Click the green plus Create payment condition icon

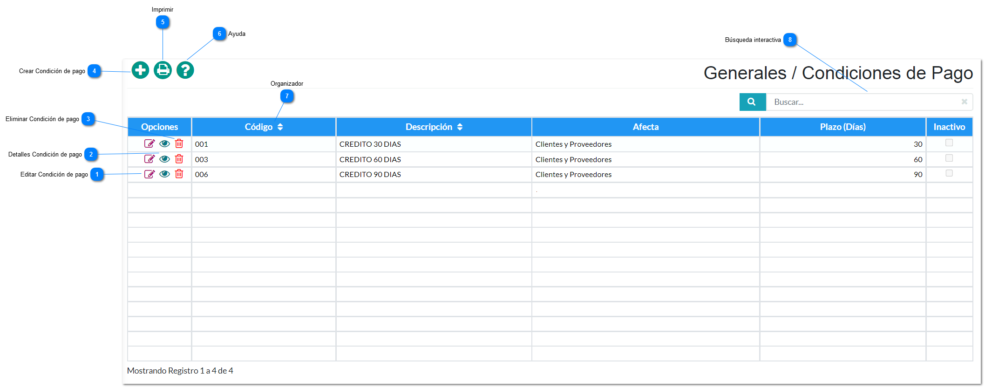[x=140, y=70]
